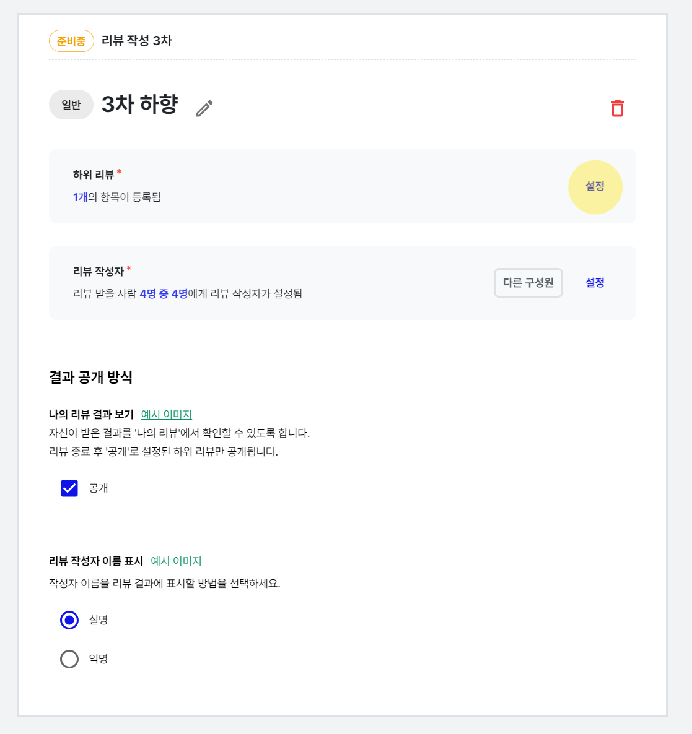Open 예시 이미지 link beside 리뷰 작성자 이름 표시
Viewport: 692px width, 734px height.
176,561
